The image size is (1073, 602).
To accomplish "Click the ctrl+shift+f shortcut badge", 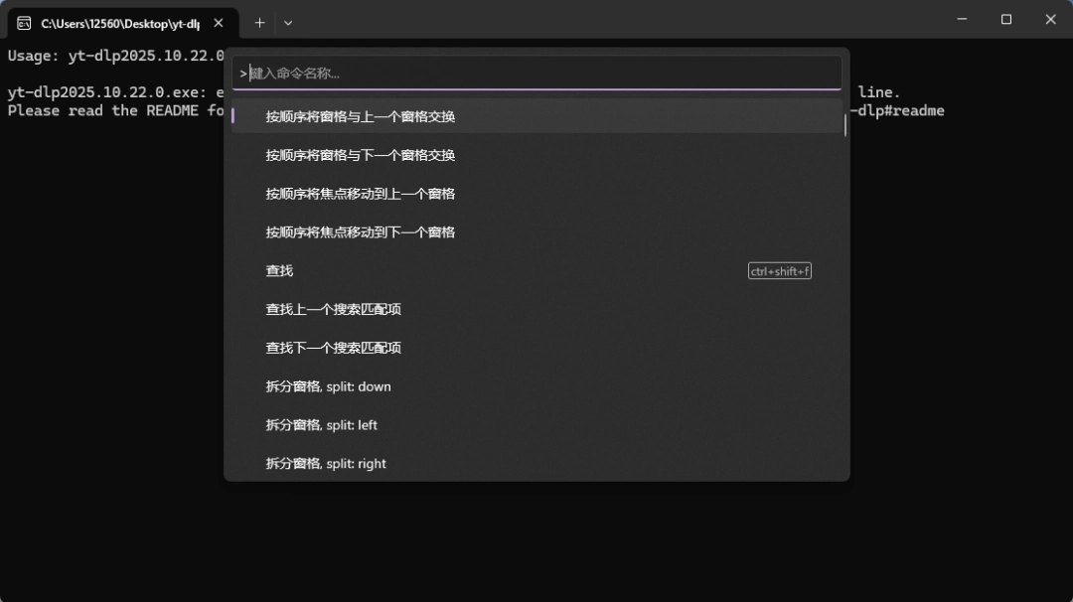I will [779, 270].
